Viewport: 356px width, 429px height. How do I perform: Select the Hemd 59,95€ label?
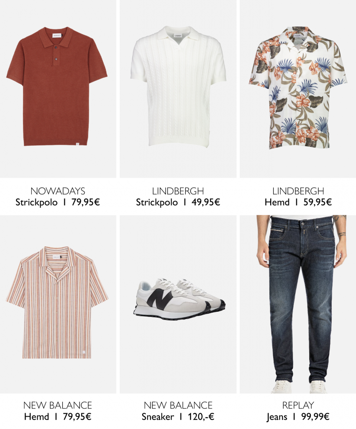298,202
